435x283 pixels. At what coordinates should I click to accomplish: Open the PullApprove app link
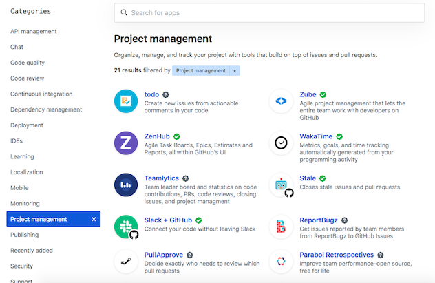tap(164, 255)
